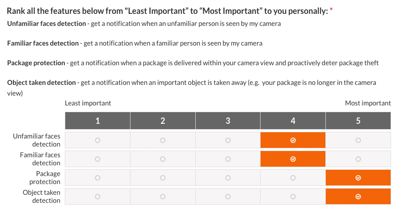Select the checked 5 for Package protection

358,177
